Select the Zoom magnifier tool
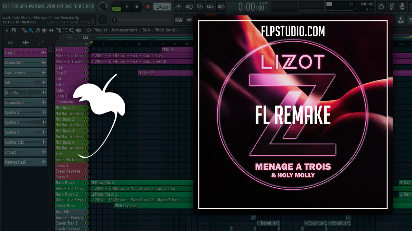The image size is (412, 231). 71,30
